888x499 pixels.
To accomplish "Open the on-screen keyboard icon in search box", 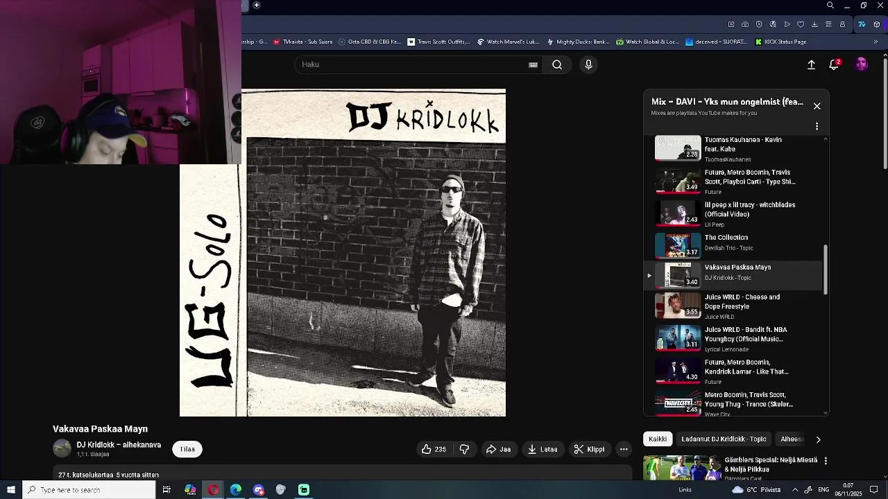I will click(x=533, y=64).
